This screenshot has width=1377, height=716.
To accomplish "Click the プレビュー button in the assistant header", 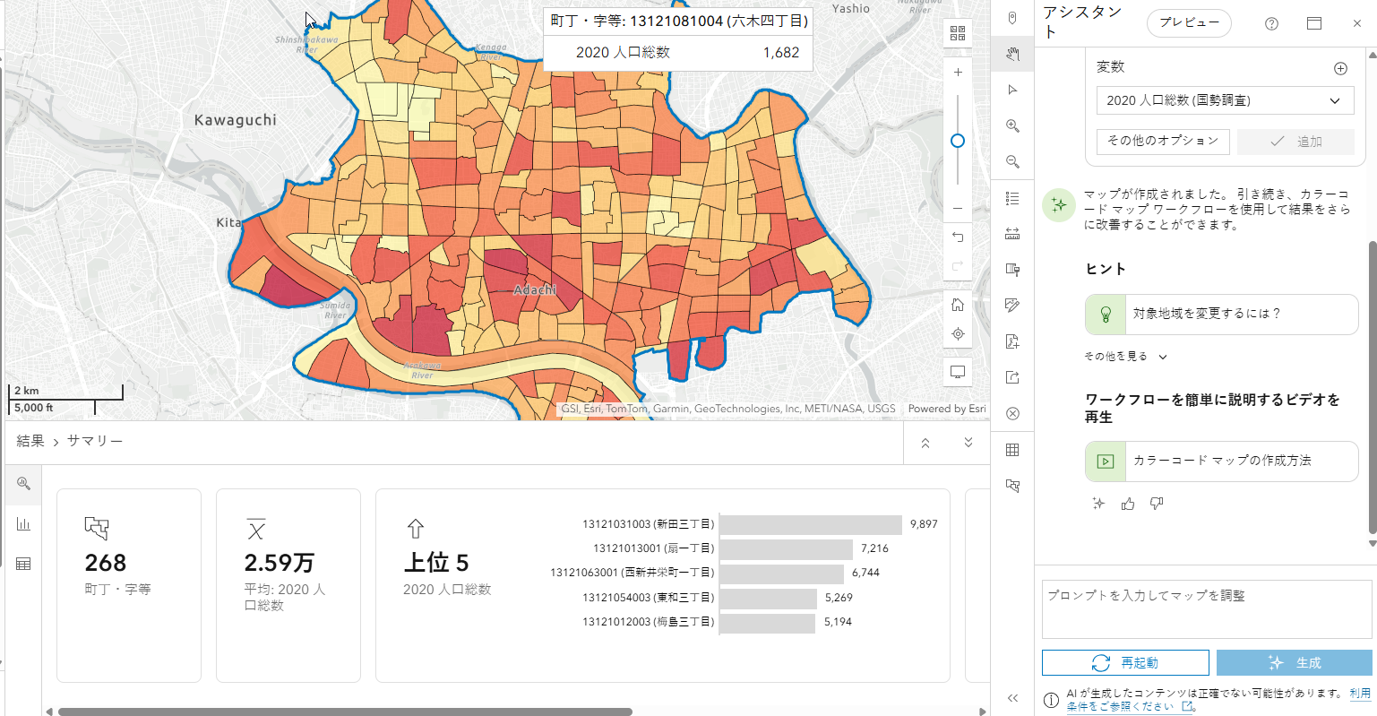I will pyautogui.click(x=1189, y=23).
